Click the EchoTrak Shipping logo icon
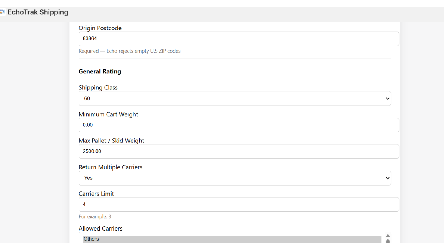 point(3,12)
